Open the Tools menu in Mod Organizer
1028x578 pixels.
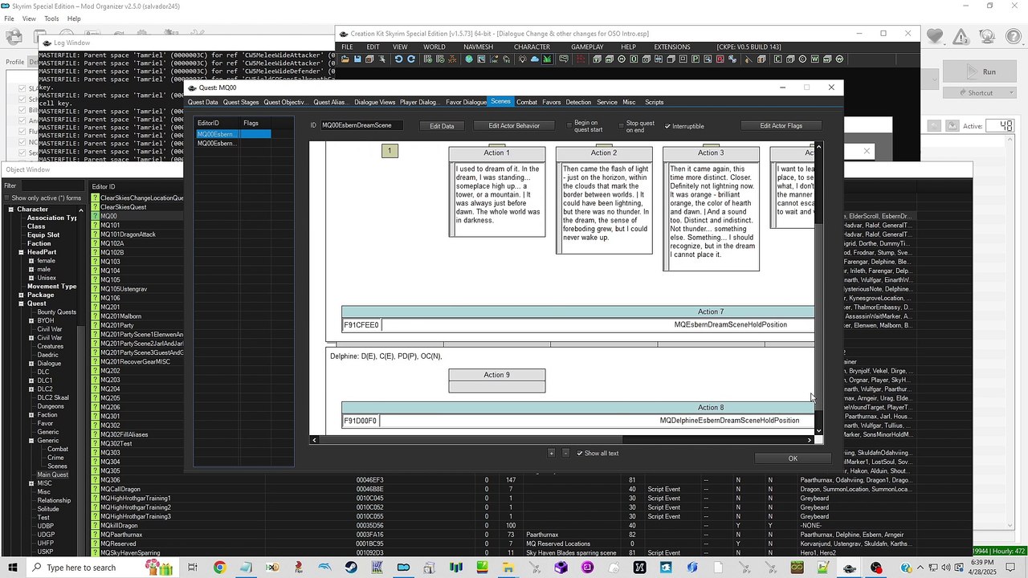[x=51, y=18]
